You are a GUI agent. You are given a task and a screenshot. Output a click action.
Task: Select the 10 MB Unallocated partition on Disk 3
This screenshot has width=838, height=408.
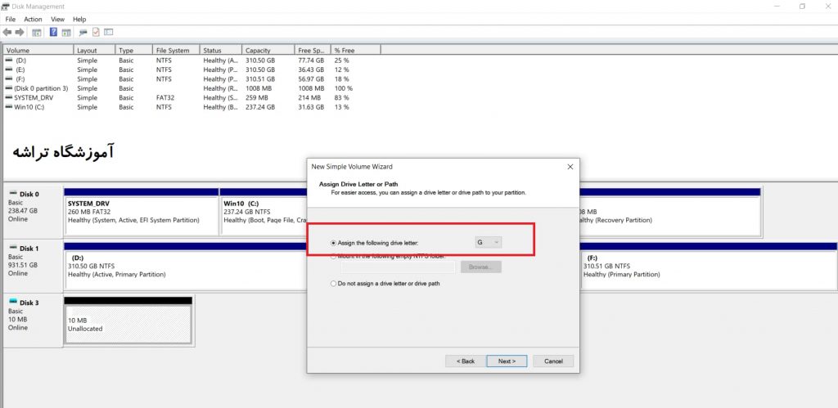128,324
